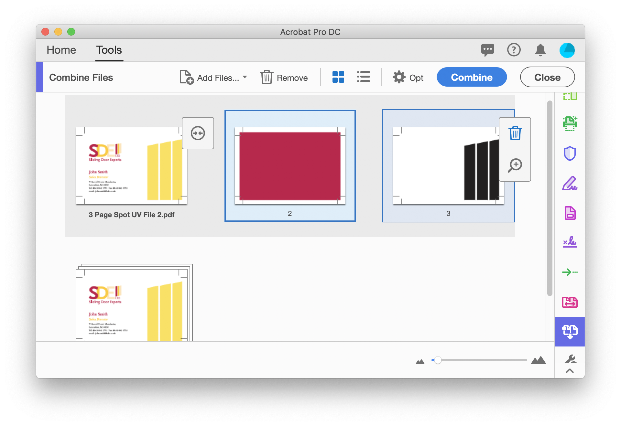
Task: Open the Protect tool in the sidebar
Action: click(570, 154)
